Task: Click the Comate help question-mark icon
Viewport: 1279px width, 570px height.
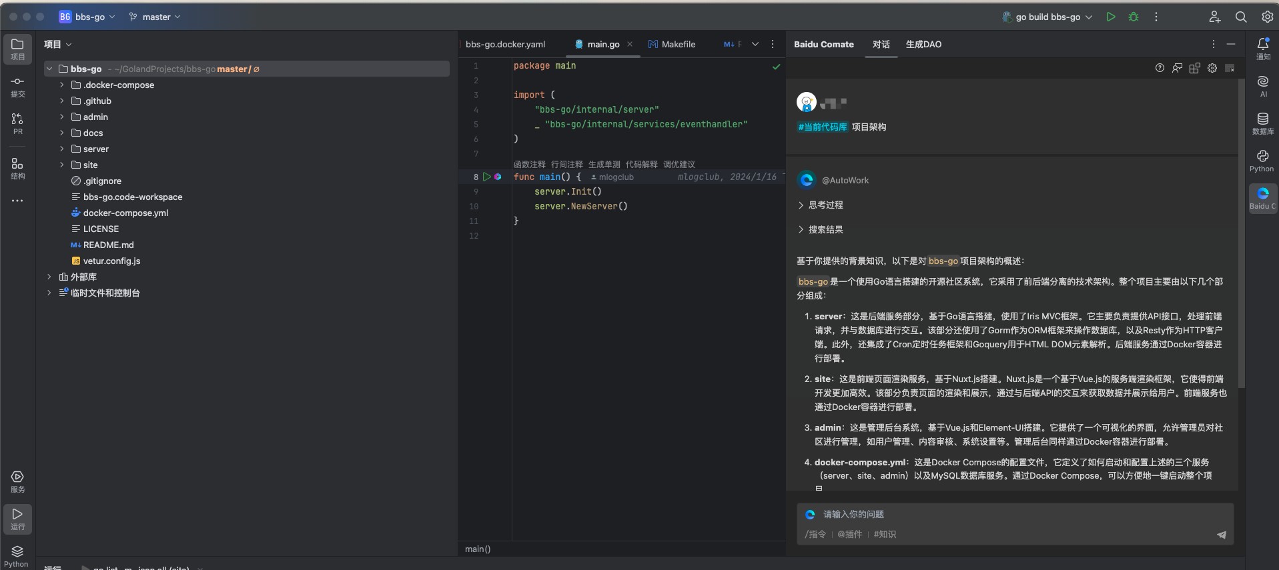Action: tap(1160, 68)
